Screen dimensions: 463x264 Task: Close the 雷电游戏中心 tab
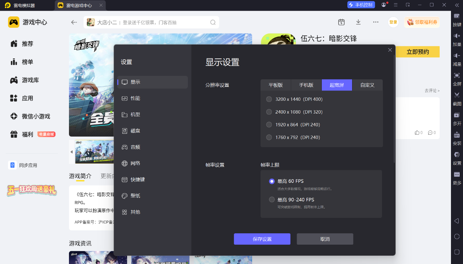(x=101, y=5)
